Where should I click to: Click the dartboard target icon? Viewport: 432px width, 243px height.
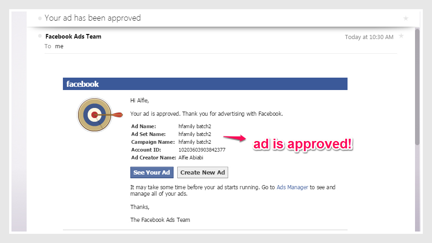click(95, 114)
